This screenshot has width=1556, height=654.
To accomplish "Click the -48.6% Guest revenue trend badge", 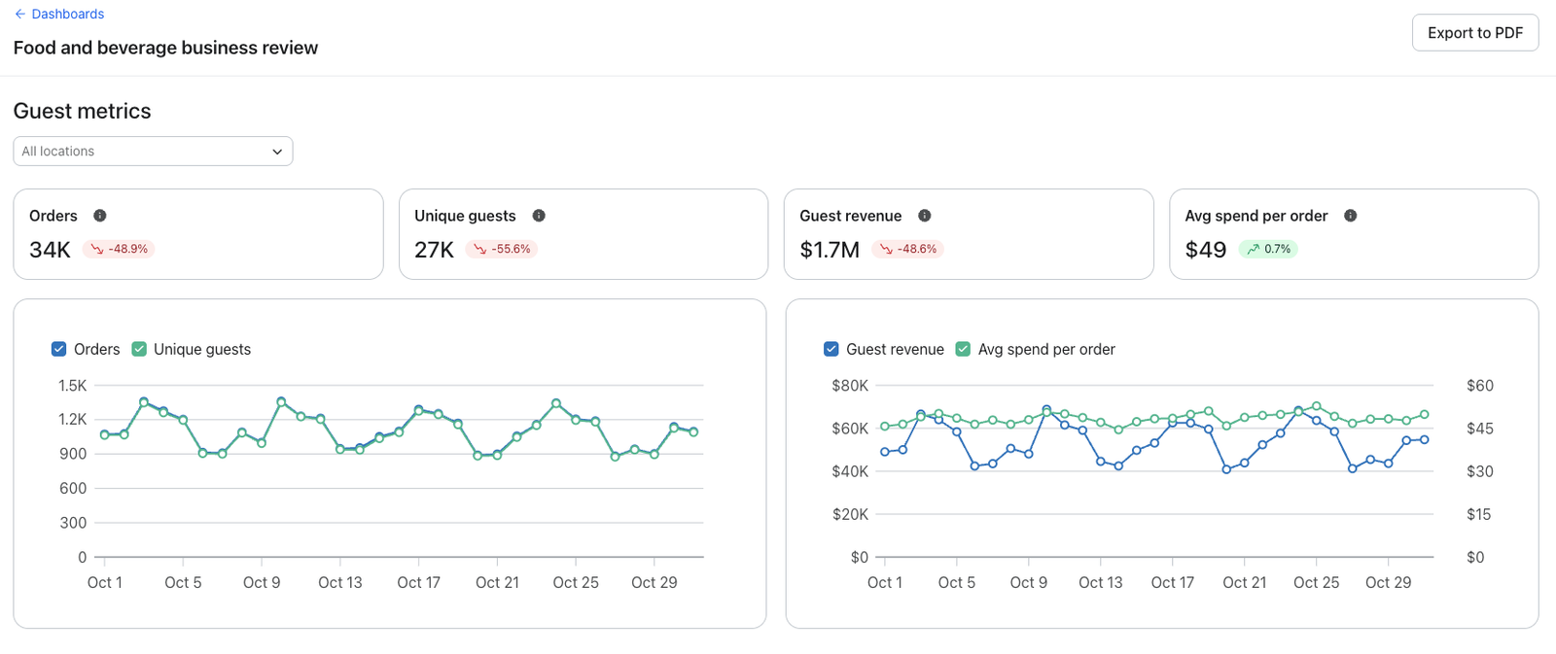I will 907,249.
